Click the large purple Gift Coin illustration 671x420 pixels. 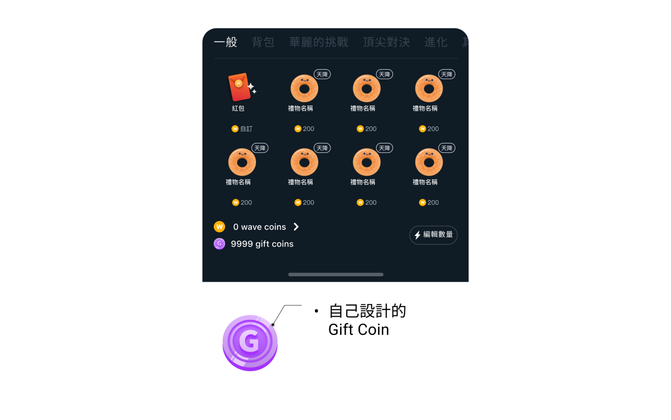click(x=250, y=343)
